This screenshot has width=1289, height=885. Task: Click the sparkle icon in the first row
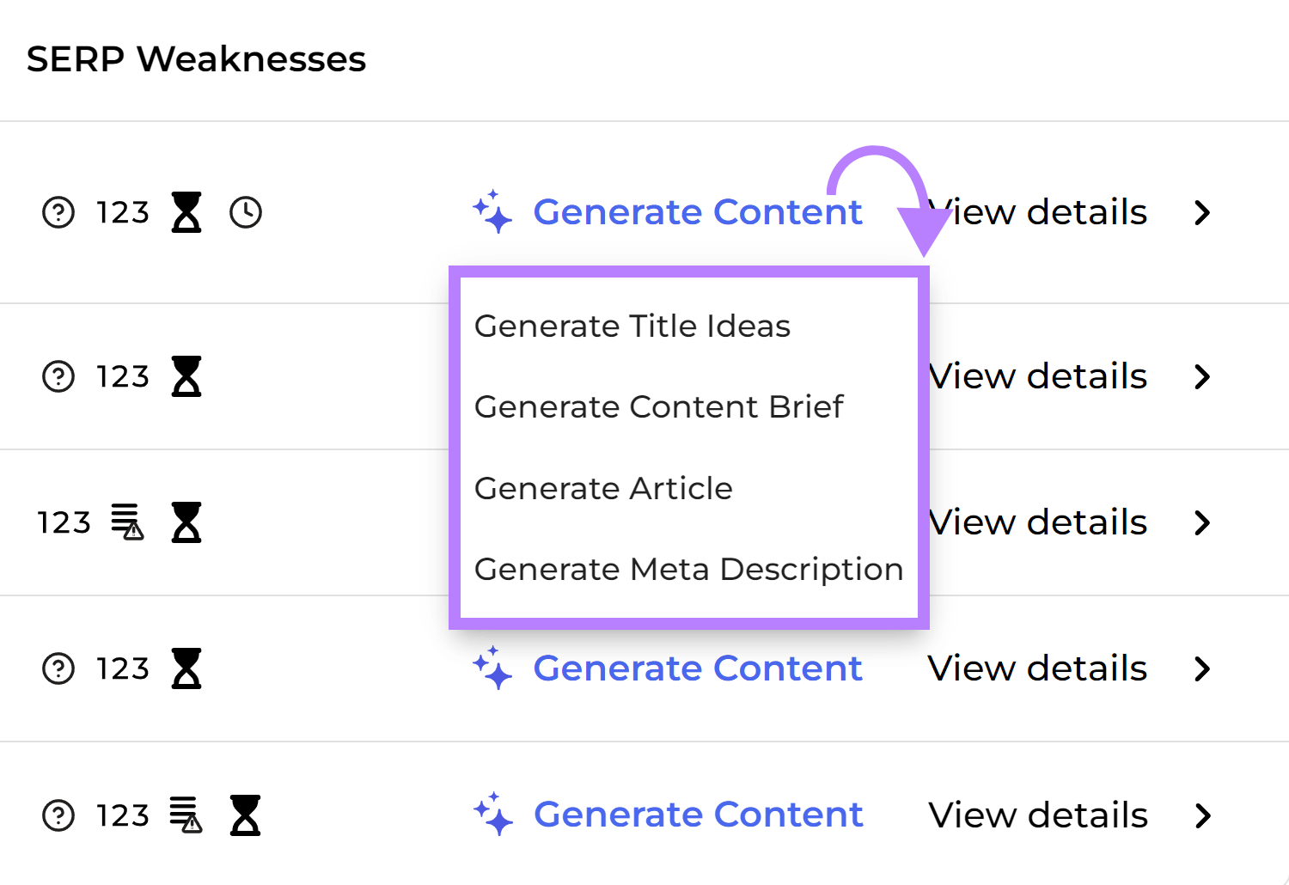pos(492,212)
